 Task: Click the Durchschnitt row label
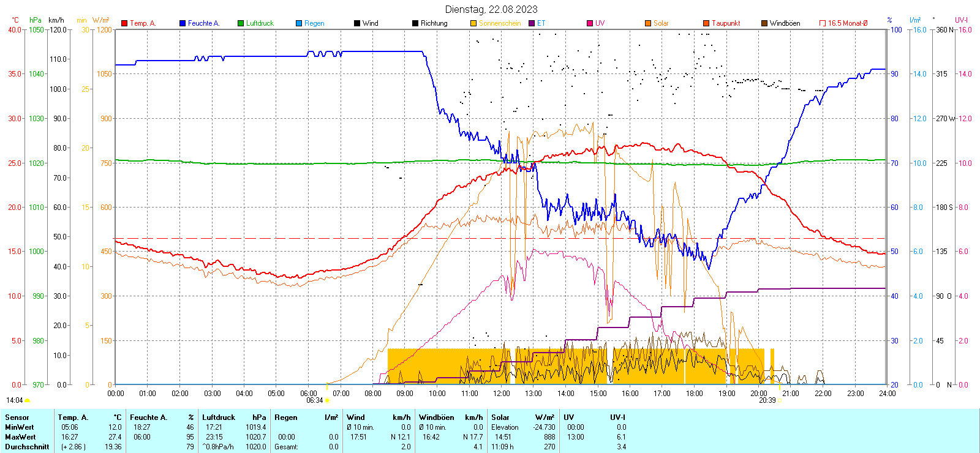(x=27, y=447)
